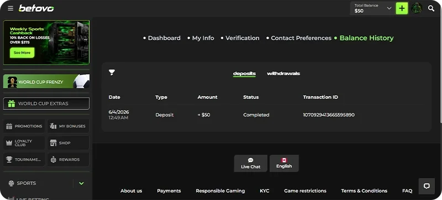Viewport: 442px width, 200px height.
Task: Follow the KYC footer link
Action: (265, 191)
